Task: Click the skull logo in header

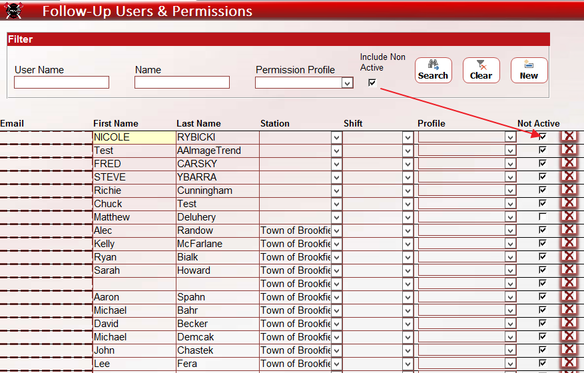Action: 14,11
